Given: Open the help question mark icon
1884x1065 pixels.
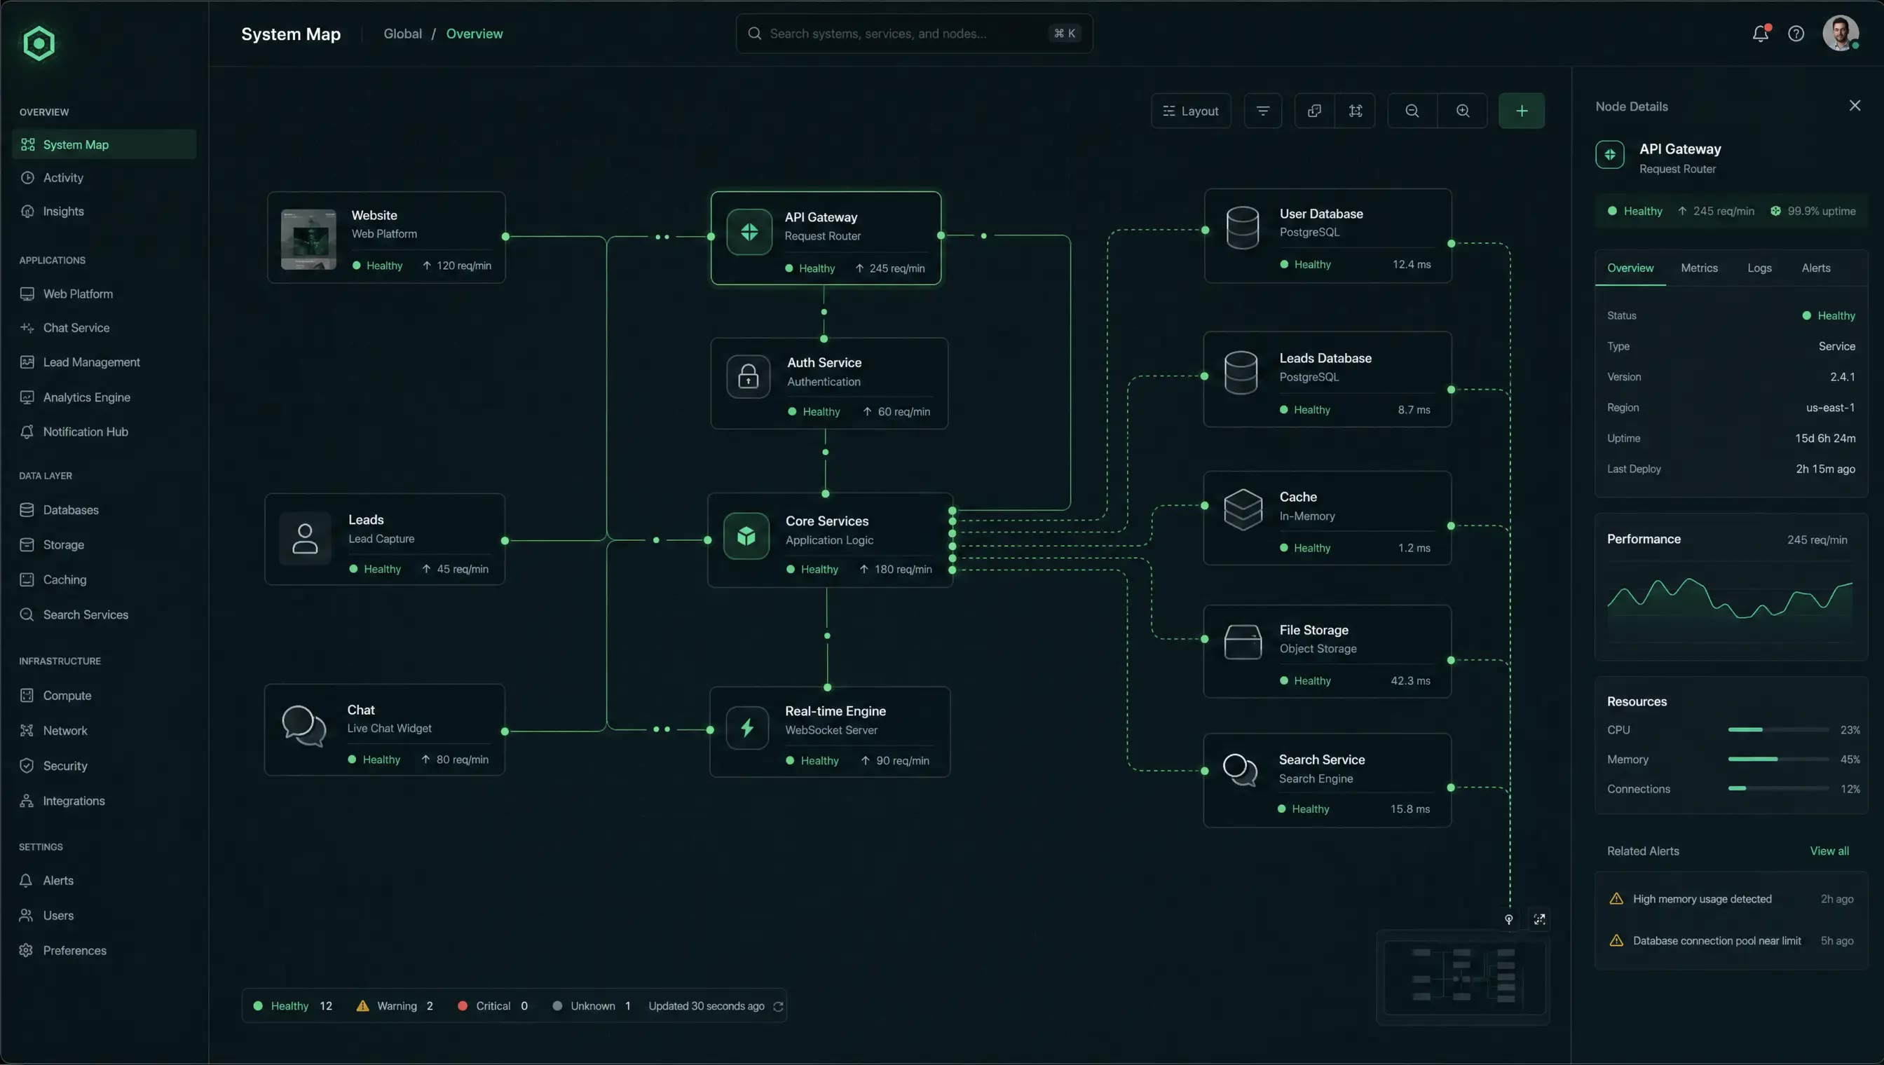Looking at the screenshot, I should pos(1796,34).
